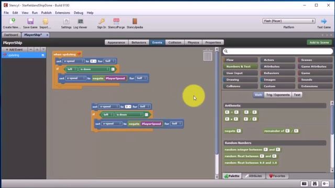Click the search magnifier icon in palette
Viewport: 335px width, 188px height.
[226, 51]
